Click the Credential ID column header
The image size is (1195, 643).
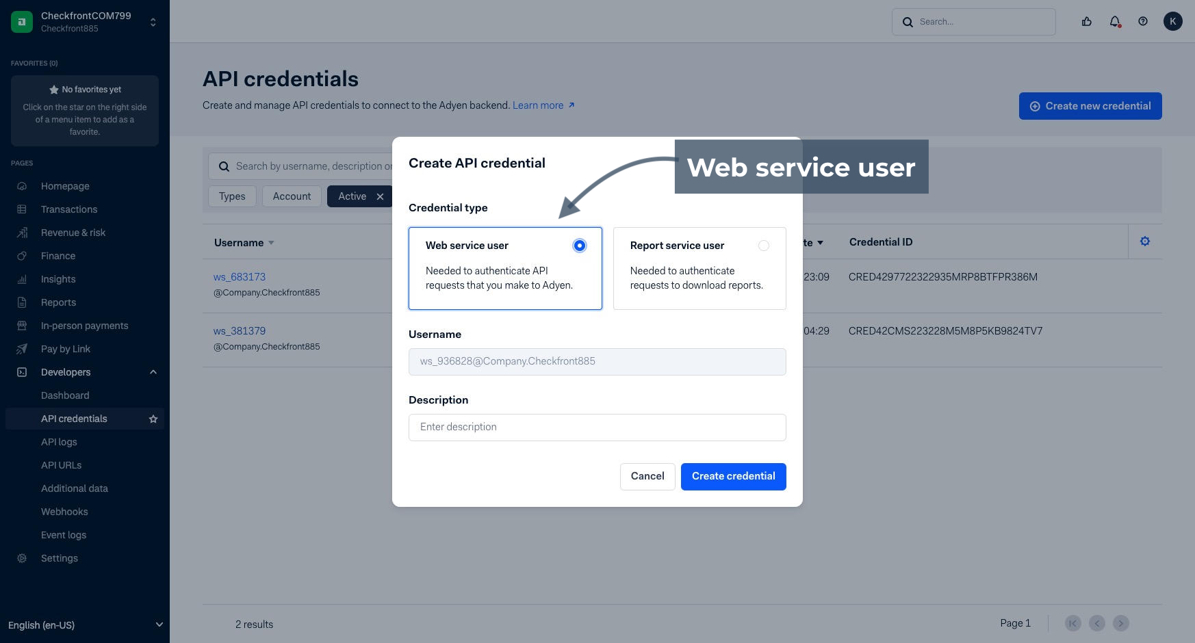click(x=881, y=242)
